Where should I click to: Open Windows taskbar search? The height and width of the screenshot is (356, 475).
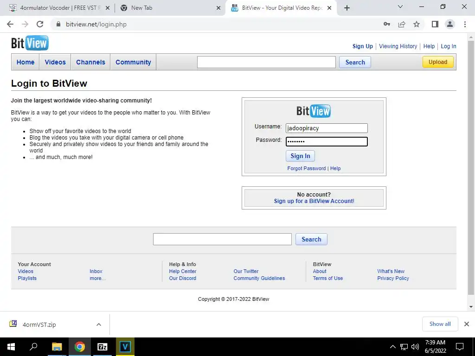click(33, 347)
